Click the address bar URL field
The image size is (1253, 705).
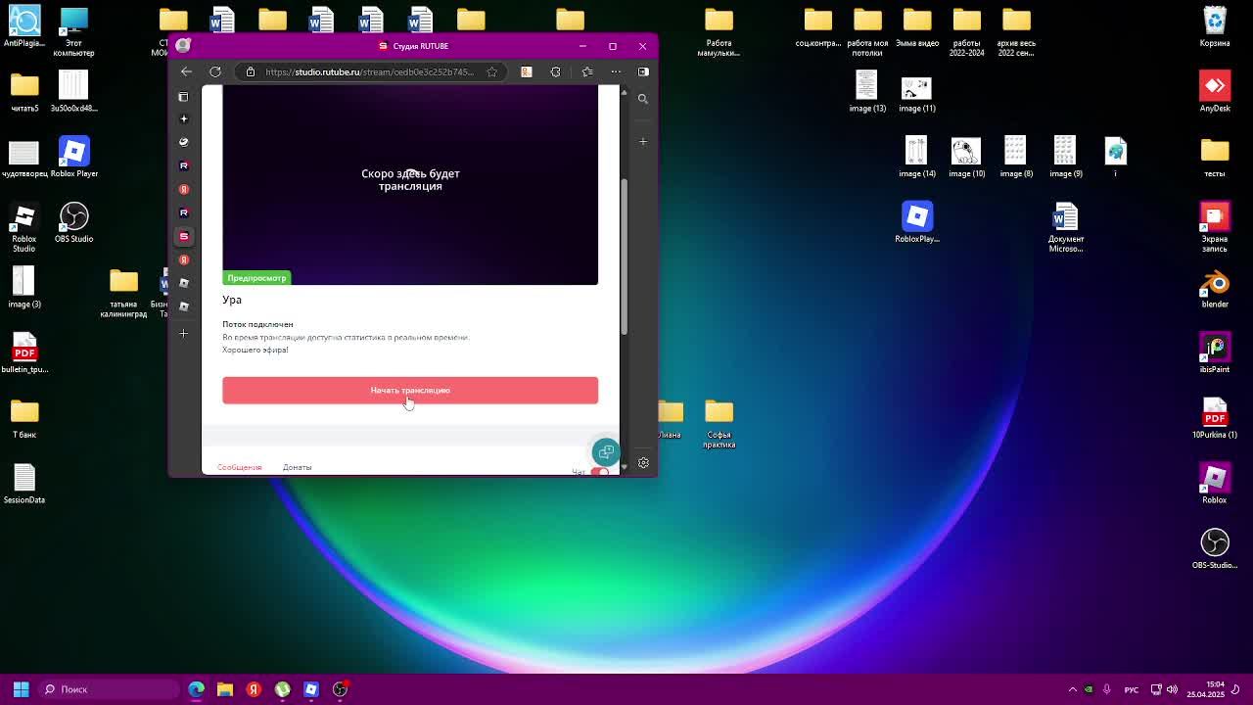tap(369, 71)
